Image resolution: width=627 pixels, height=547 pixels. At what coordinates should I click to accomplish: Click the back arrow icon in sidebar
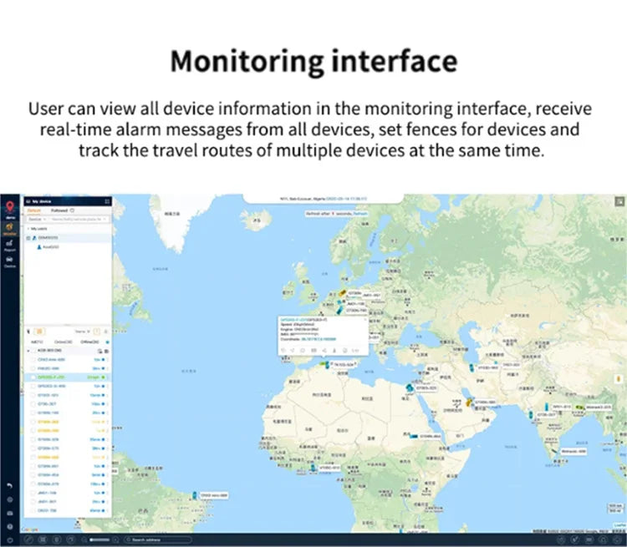pos(10,485)
